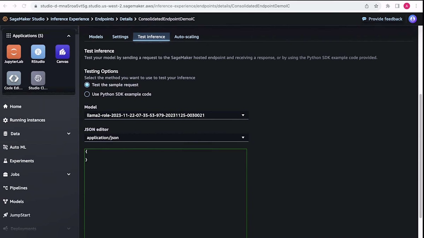Bookmark this page with the star icon
Image resolution: width=424 pixels, height=238 pixels.
376,6
